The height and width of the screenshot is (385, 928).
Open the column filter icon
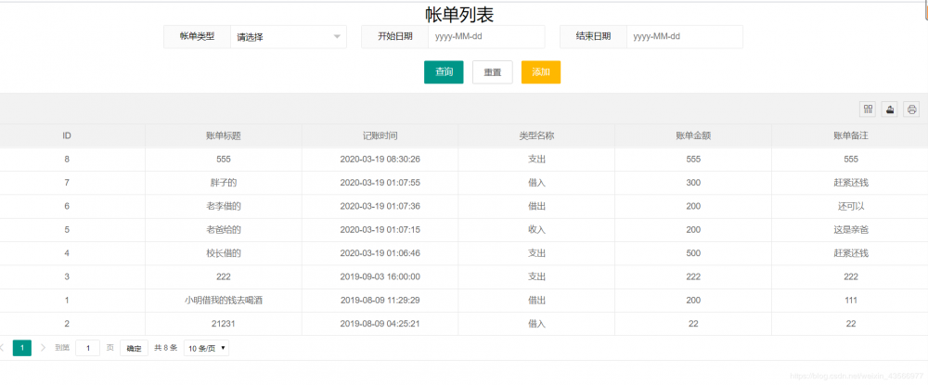868,109
